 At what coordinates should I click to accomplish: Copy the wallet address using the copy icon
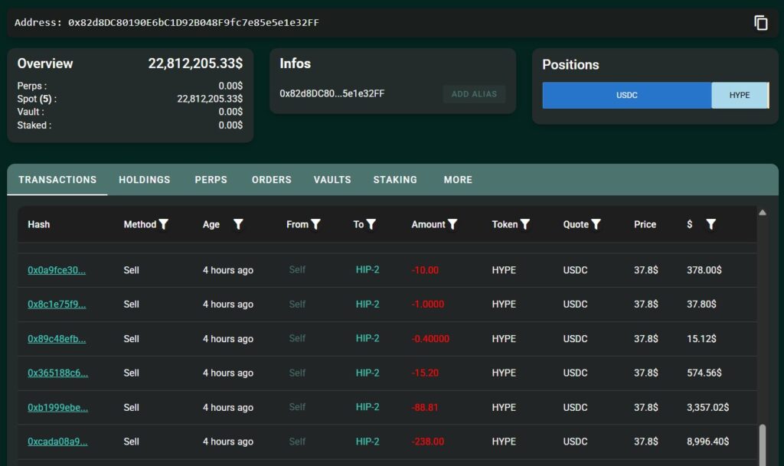pos(760,22)
